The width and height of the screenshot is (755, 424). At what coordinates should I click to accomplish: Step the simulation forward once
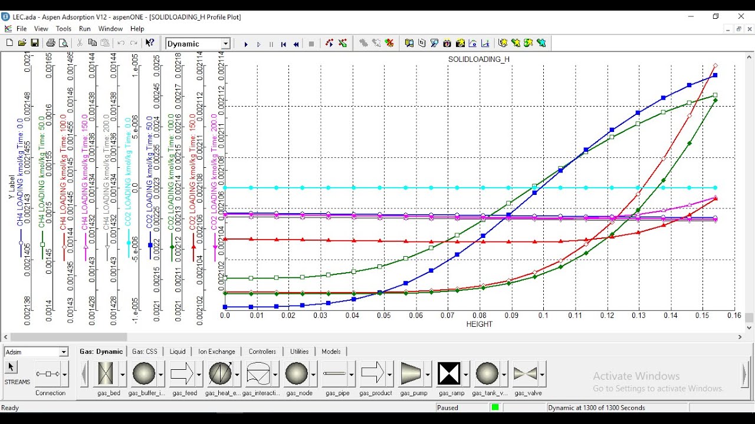click(258, 44)
